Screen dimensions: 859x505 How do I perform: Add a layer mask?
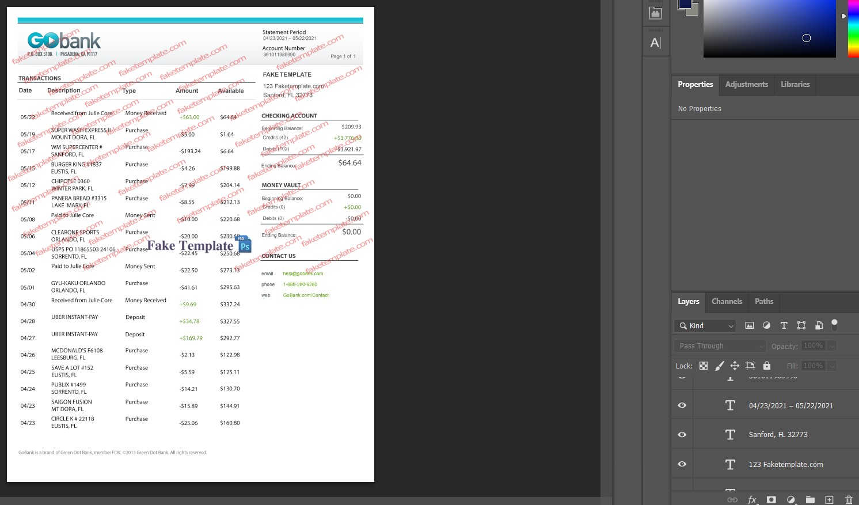tap(771, 500)
